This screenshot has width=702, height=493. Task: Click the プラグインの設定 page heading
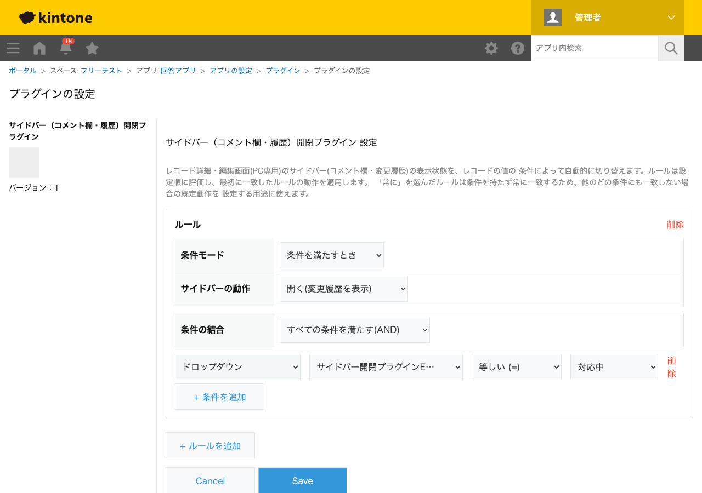pos(52,94)
